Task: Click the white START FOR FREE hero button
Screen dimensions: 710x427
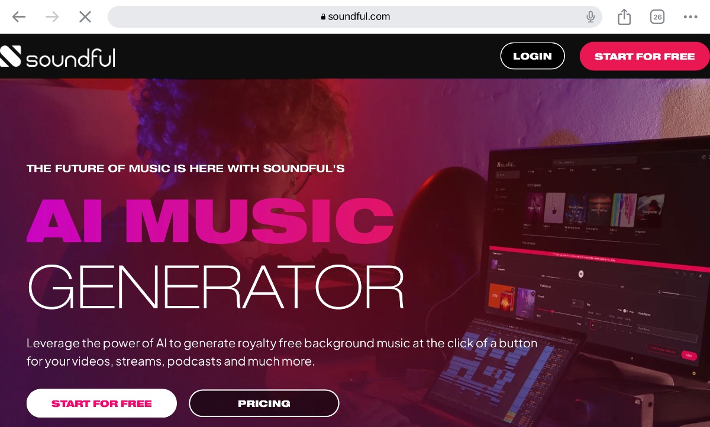Action: pyautogui.click(x=102, y=403)
